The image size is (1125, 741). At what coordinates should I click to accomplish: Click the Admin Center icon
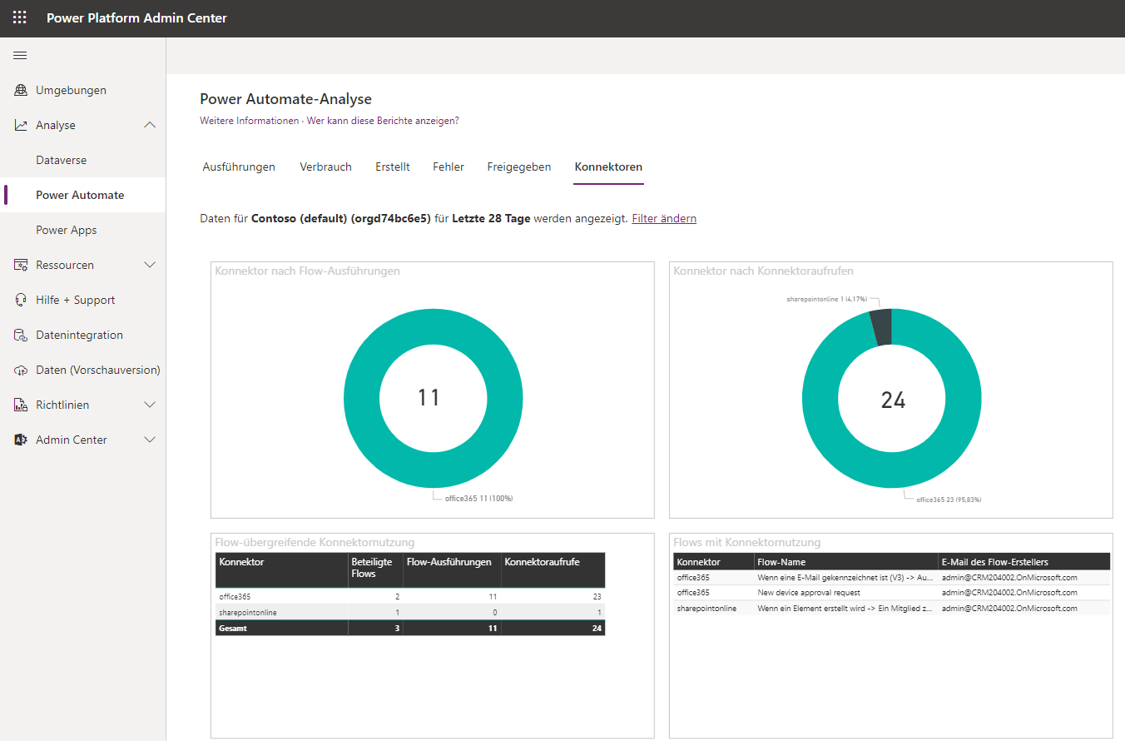tap(21, 440)
